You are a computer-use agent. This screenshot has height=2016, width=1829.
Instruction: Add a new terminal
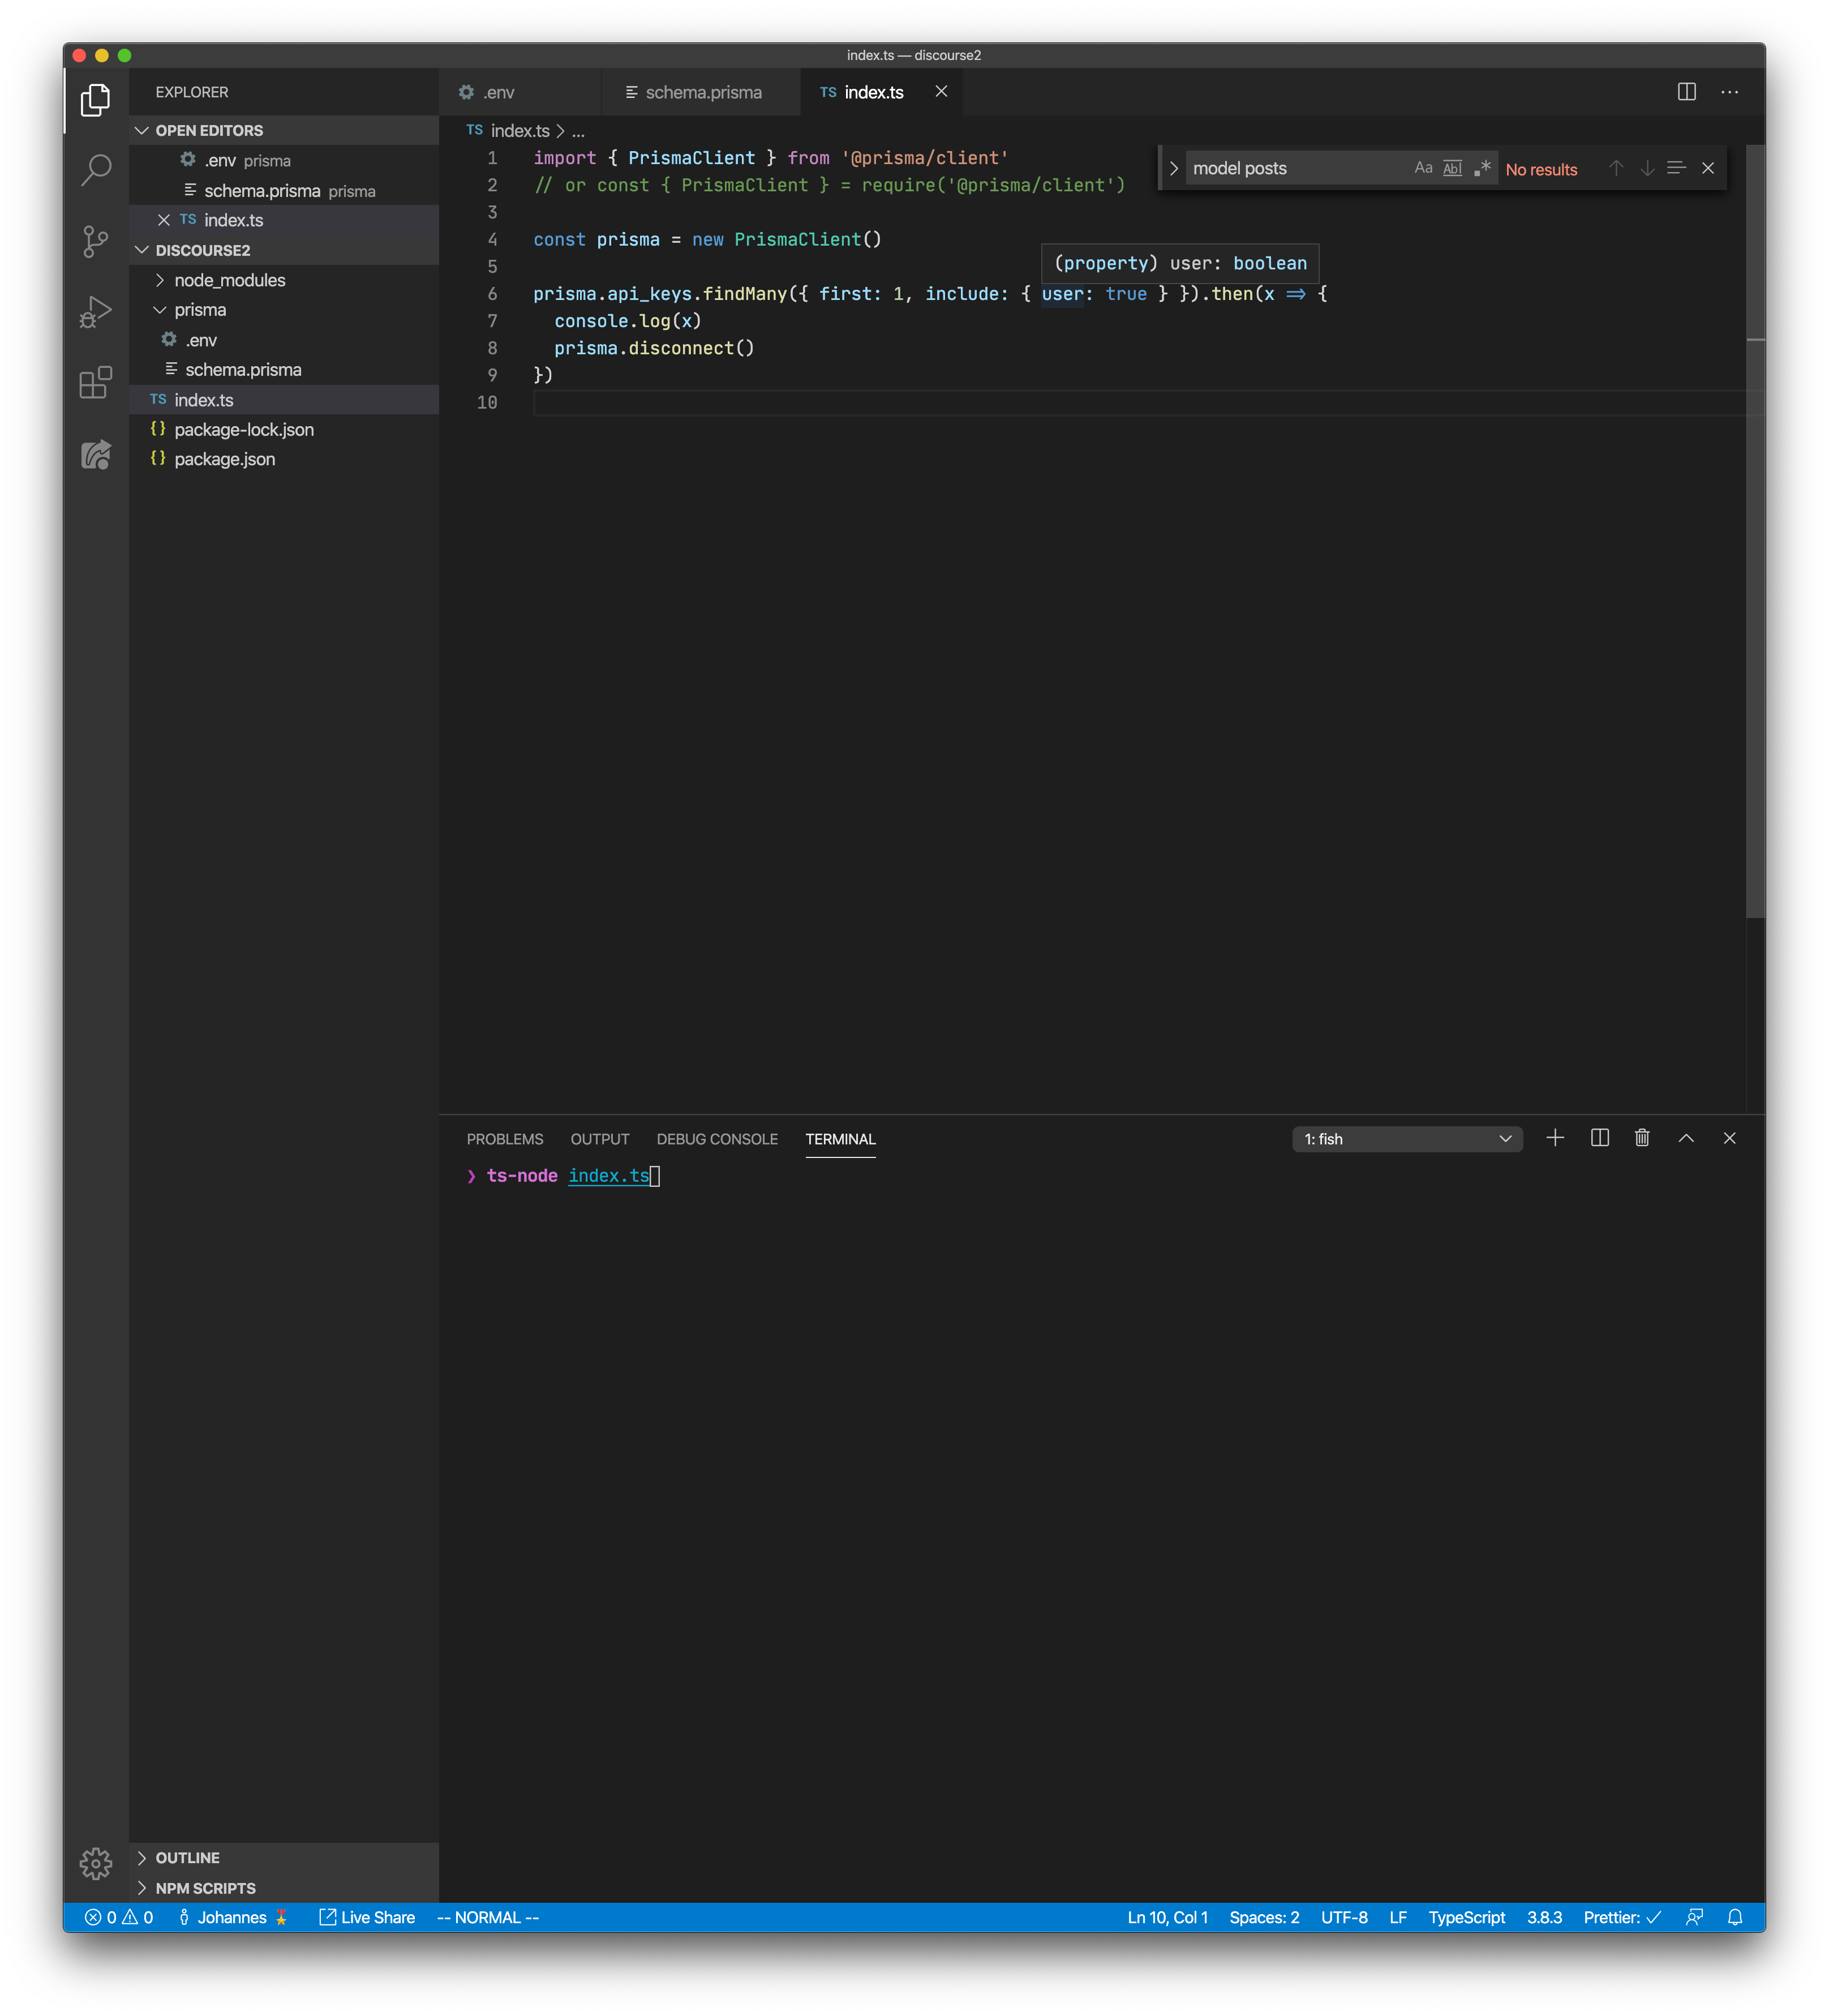[1555, 1138]
